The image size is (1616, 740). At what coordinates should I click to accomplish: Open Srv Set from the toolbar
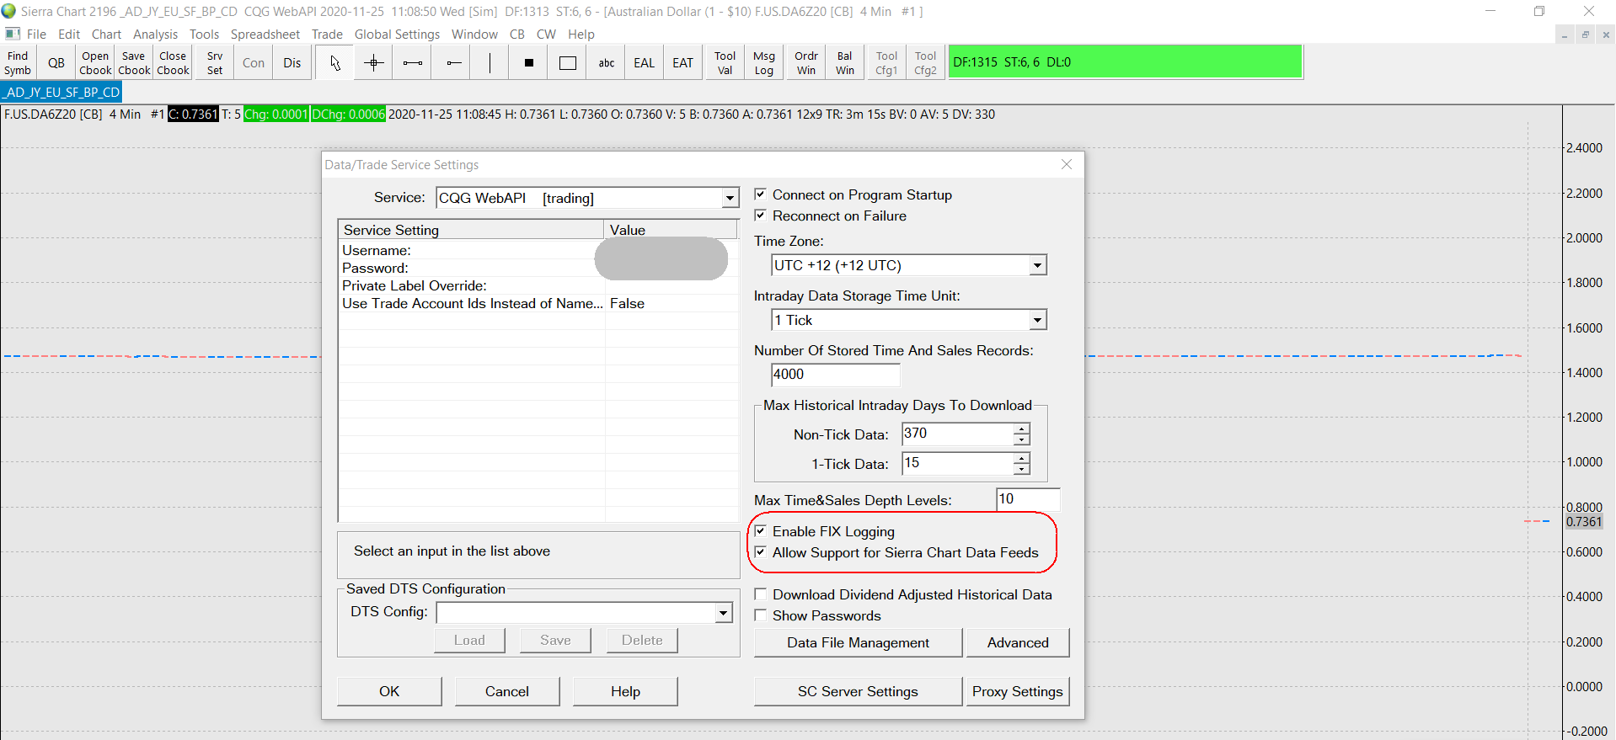tap(215, 63)
